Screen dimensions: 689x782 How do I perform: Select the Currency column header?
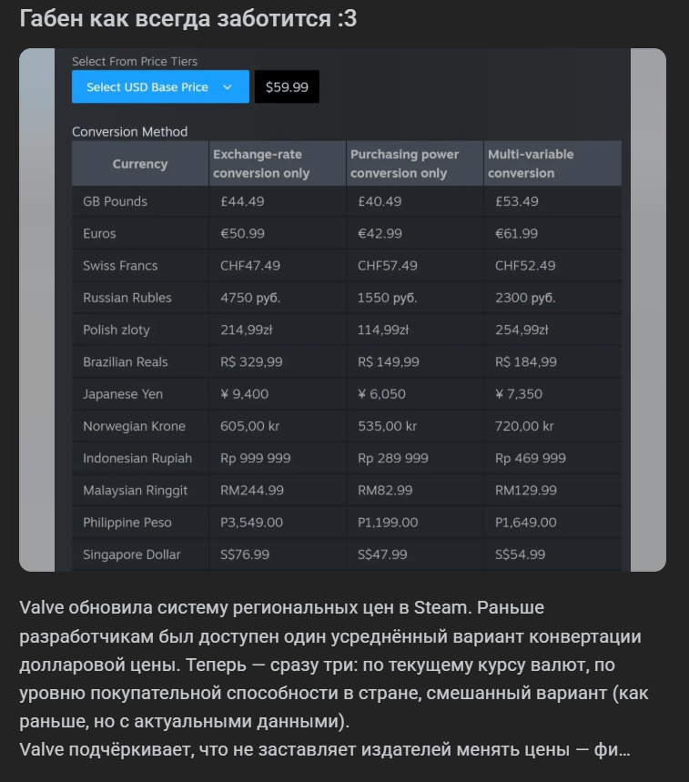click(x=140, y=164)
